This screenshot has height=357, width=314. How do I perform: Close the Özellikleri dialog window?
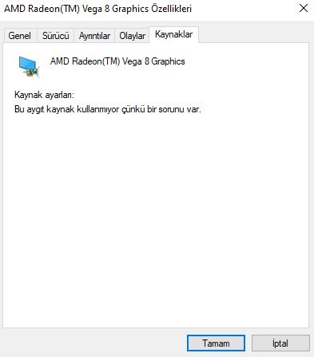click(x=304, y=9)
